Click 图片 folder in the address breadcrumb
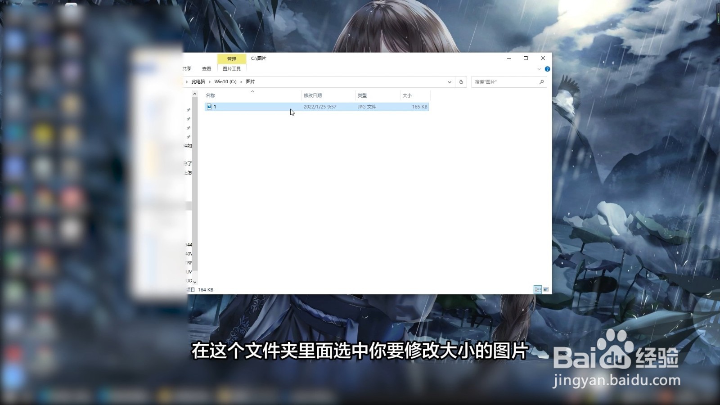This screenshot has height=405, width=720. pos(251,82)
